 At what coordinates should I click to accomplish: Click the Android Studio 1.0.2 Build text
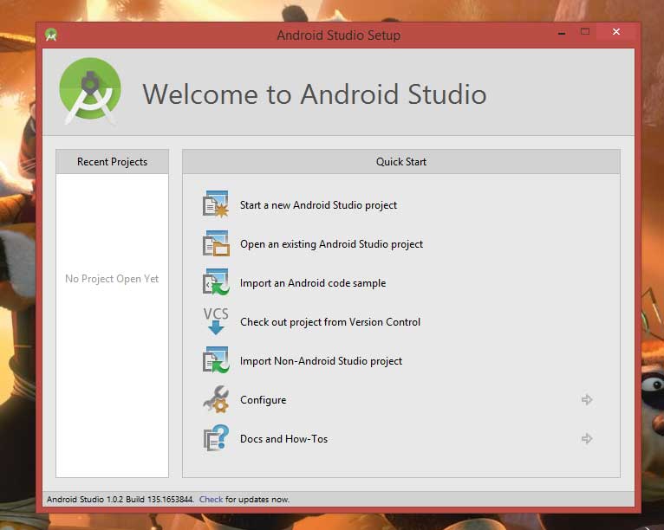click(x=120, y=499)
